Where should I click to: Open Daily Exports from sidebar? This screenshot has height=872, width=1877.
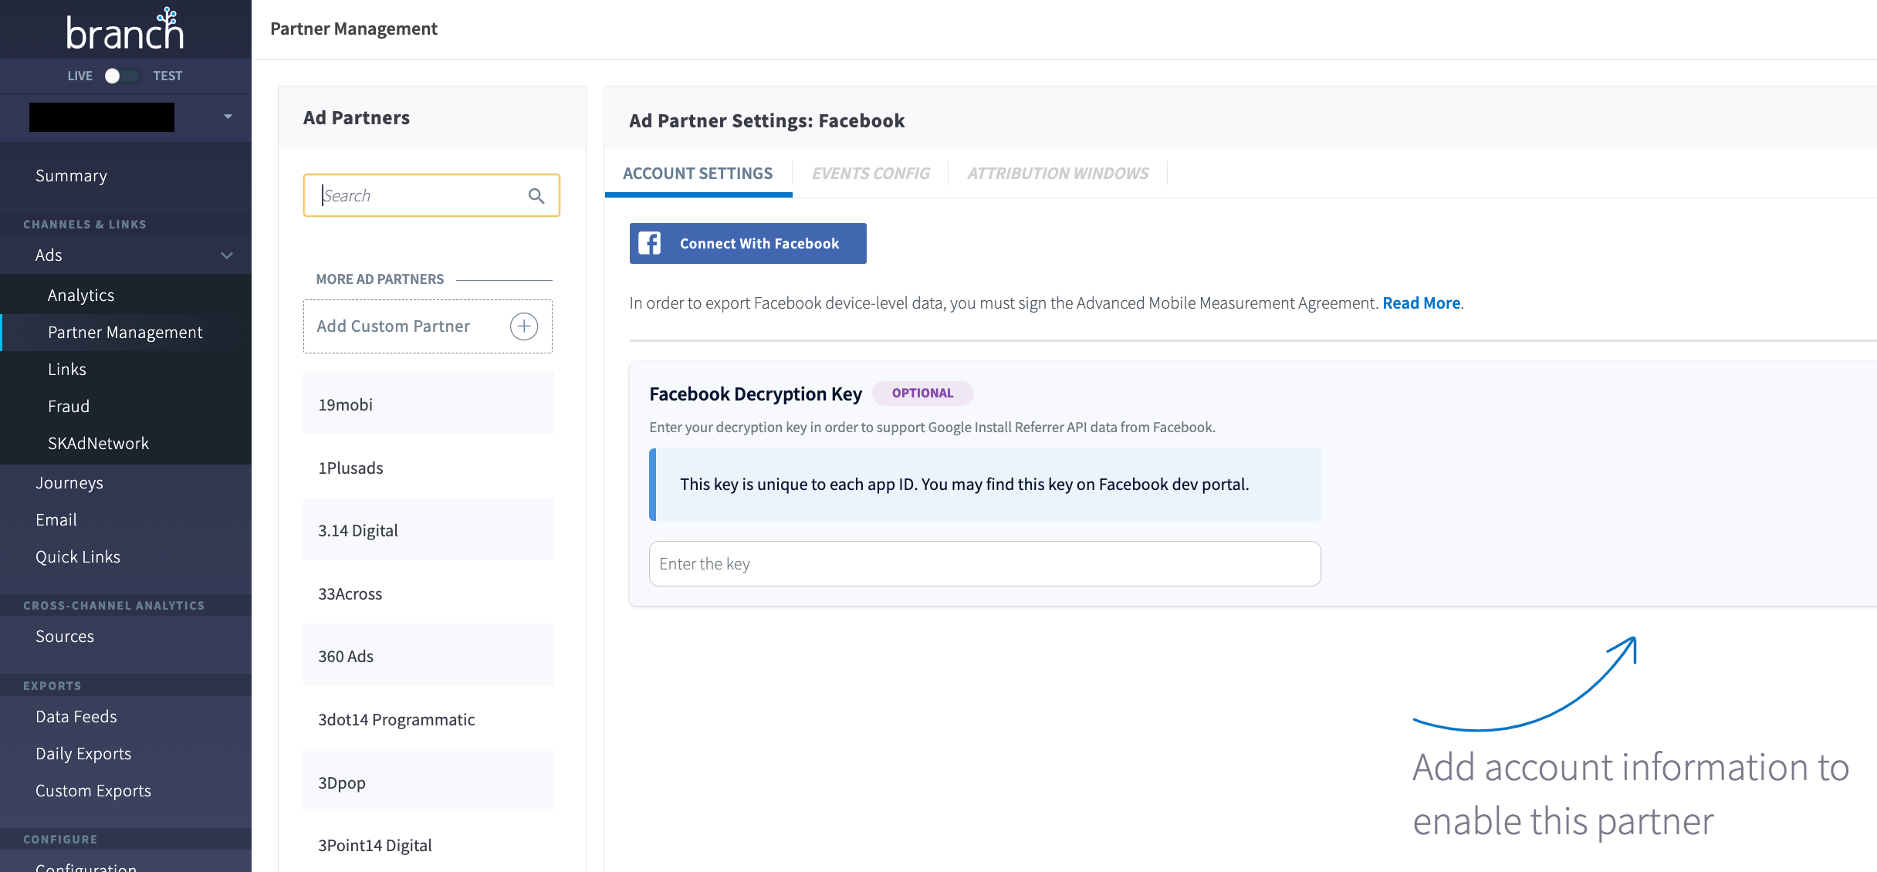[83, 754]
